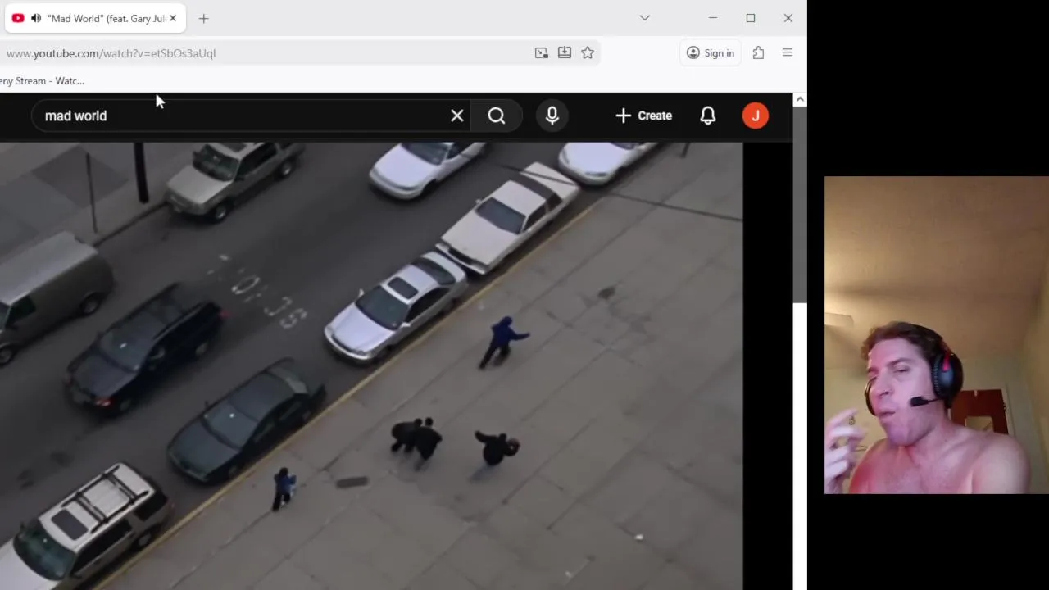Click the YouTube search magnifier button
Viewport: 1049px width, 590px height.
coord(497,116)
